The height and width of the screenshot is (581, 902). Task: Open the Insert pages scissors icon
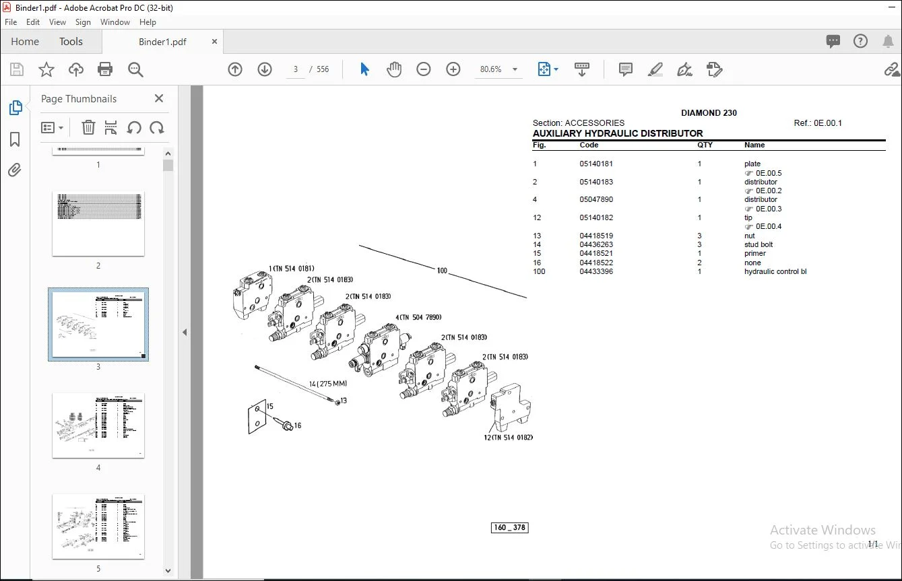pyautogui.click(x=111, y=127)
